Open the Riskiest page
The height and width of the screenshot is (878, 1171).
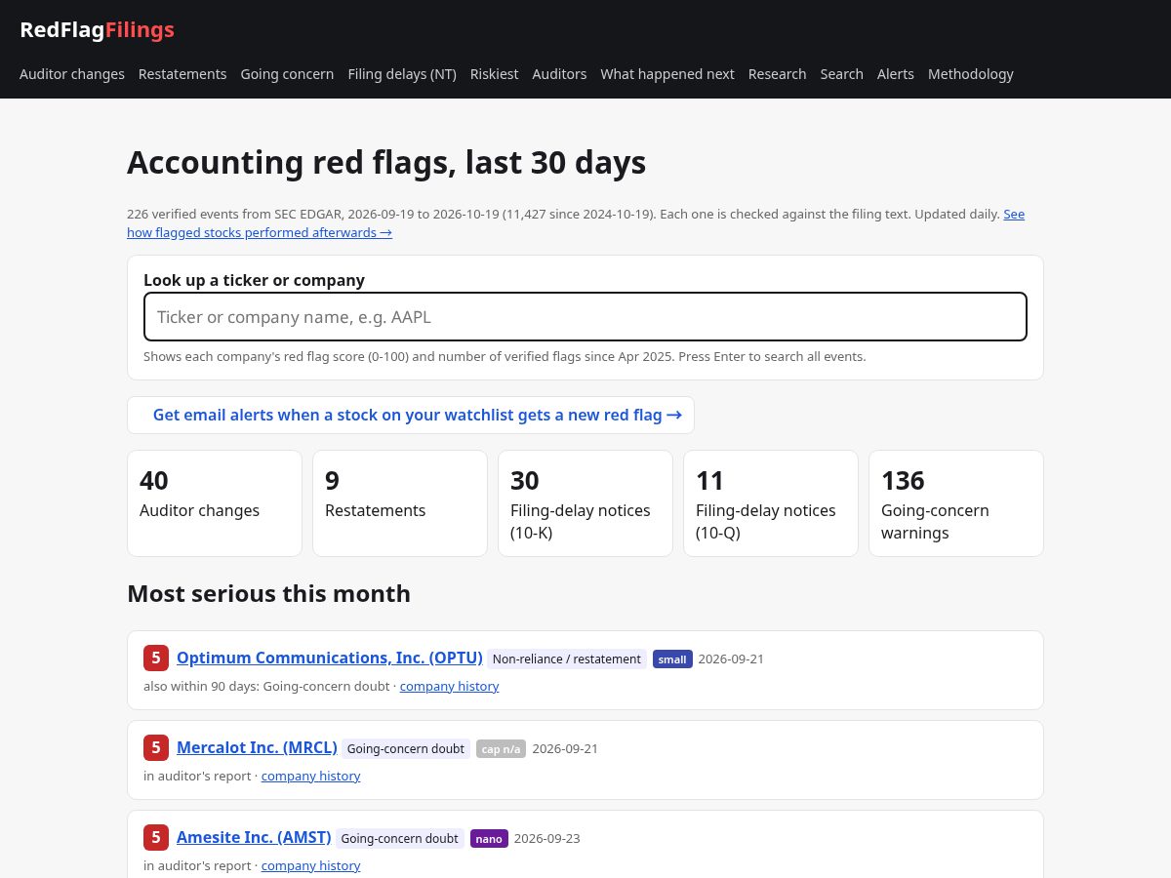[495, 74]
